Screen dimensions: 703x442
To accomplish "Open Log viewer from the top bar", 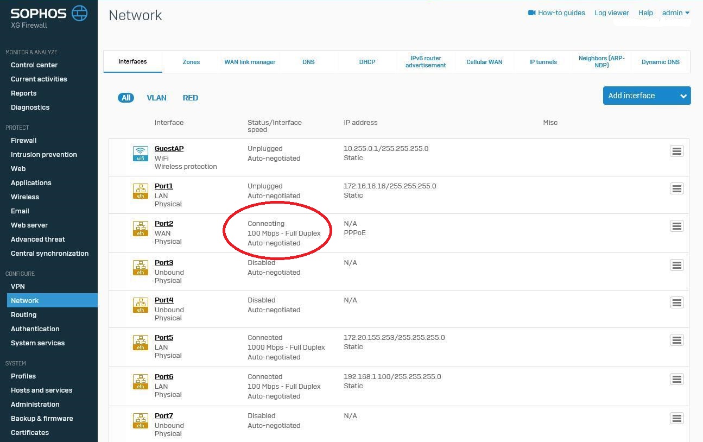I will point(611,13).
